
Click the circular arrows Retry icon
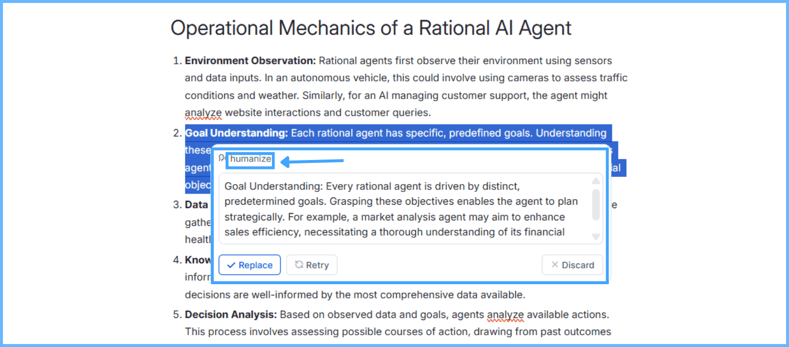coord(299,265)
